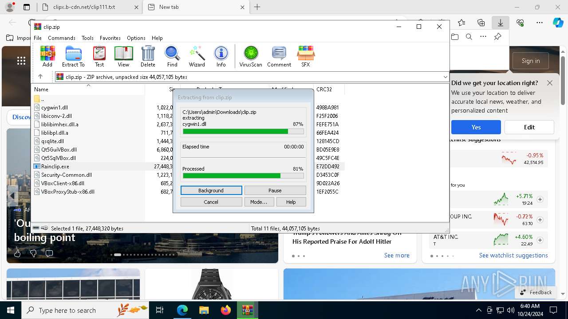Click the Delete trash icon
Viewport: 568px width, 319px height.
pos(148,56)
